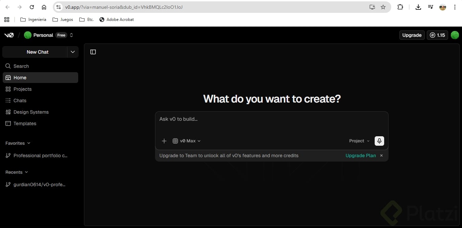This screenshot has width=462, height=228.
Task: Open the site information icon in the address bar
Action: (59, 7)
